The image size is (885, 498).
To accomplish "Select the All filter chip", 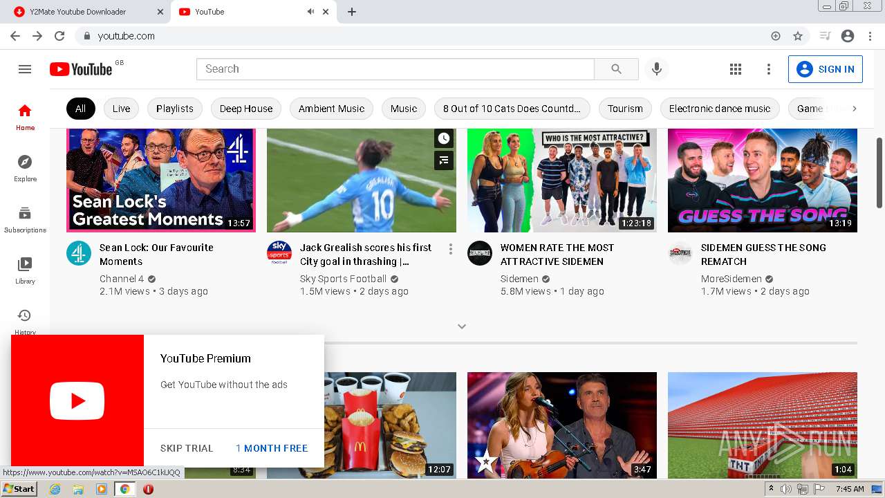I will tap(81, 109).
